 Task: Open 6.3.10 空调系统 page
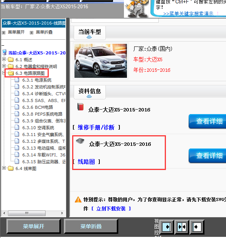click(38, 128)
